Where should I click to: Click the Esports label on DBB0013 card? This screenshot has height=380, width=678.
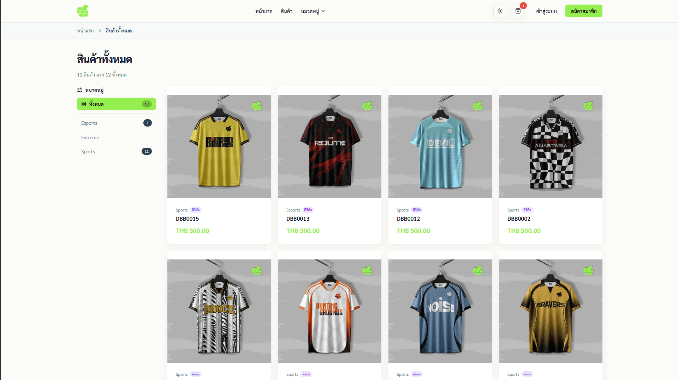[293, 210]
